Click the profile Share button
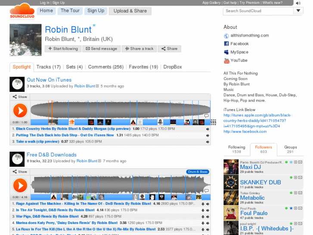 (169, 49)
